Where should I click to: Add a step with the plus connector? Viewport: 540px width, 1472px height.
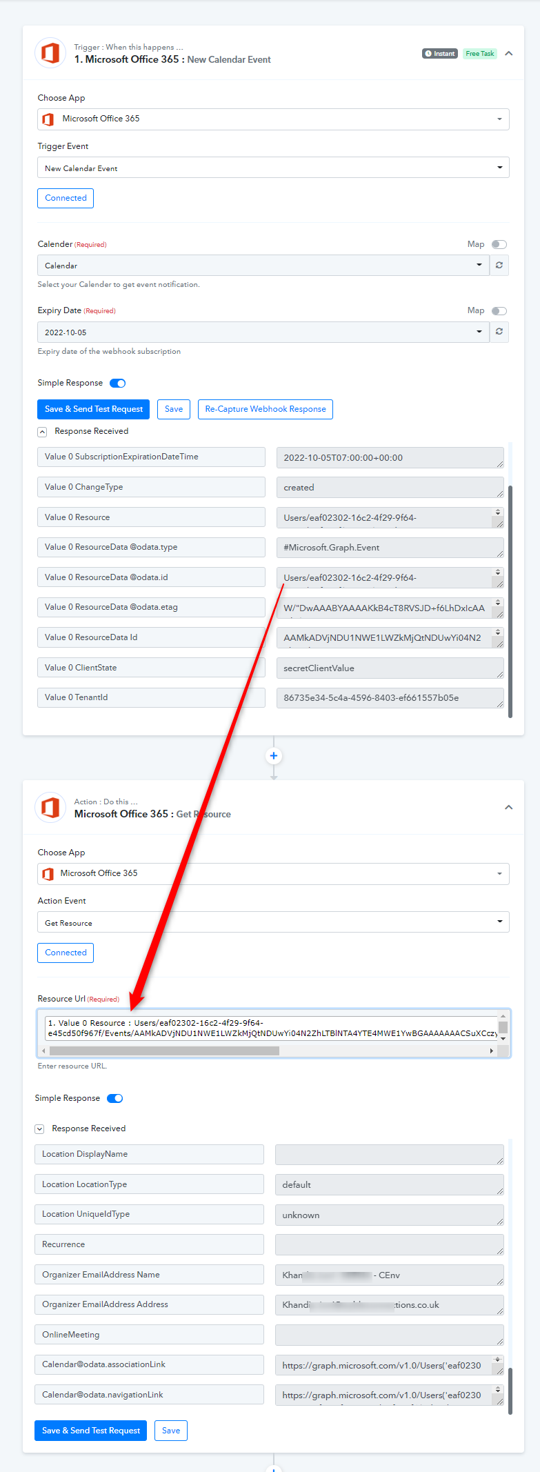(x=274, y=756)
